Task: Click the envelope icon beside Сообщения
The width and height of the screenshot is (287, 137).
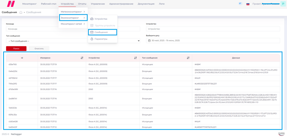Action: 92,32
